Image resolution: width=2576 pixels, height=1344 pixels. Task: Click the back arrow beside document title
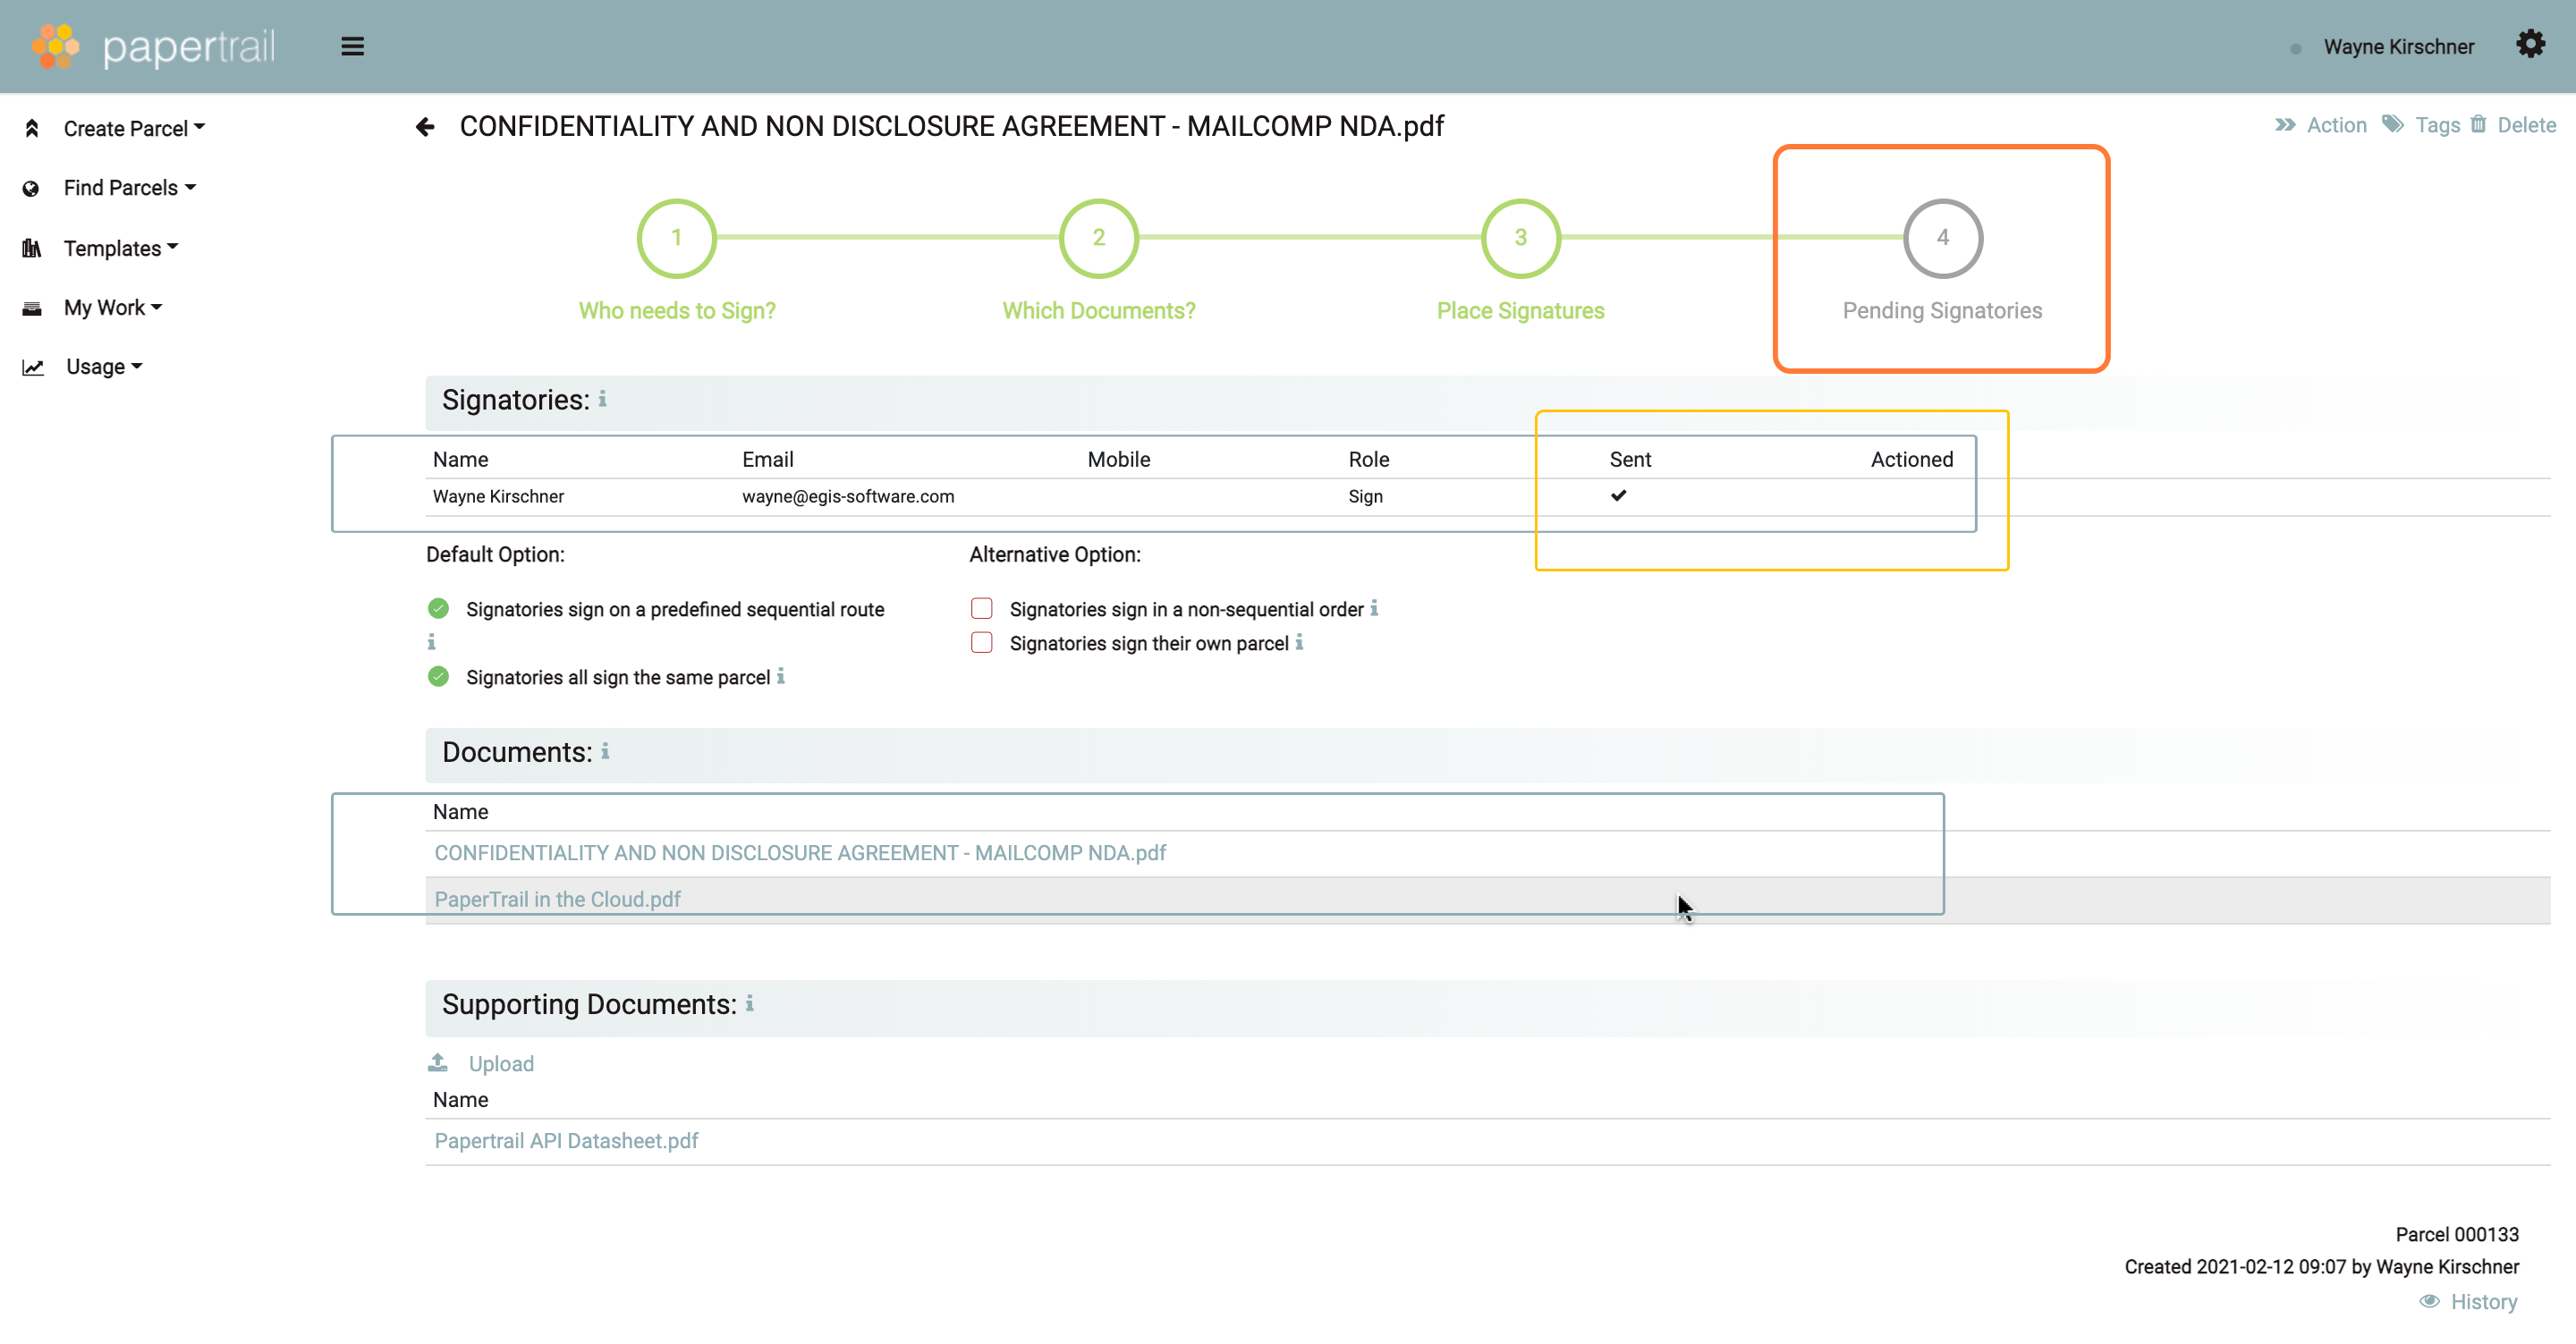point(425,127)
